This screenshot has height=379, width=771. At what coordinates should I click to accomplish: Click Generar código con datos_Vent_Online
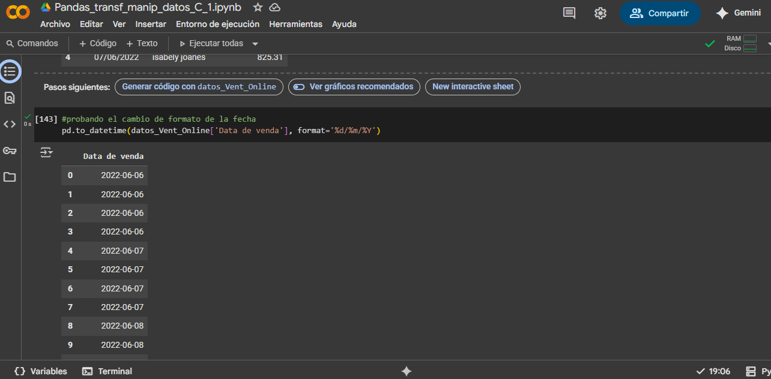point(199,86)
